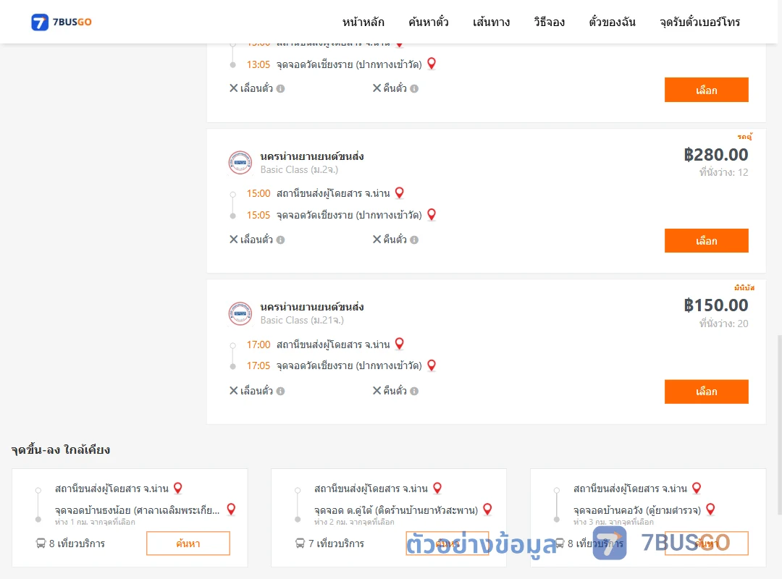Viewport: 782px width, 579px height.
Task: Select the ฿280.00 trip with เลือก button
Action: click(x=706, y=241)
